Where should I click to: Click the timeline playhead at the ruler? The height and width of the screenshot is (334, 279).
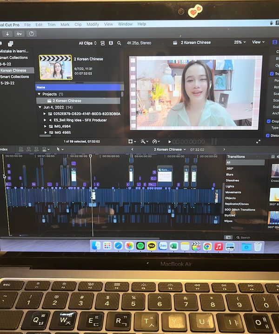tap(91, 156)
